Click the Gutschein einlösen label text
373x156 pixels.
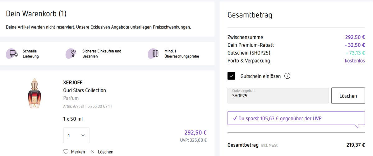(x=260, y=76)
